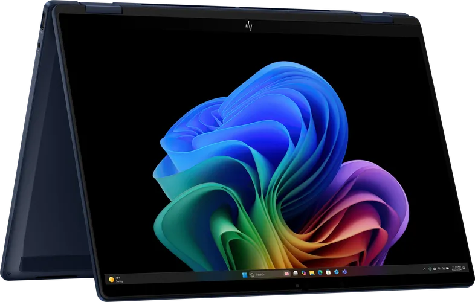This screenshot has width=475, height=302.
Task: Click the taskbar Search box
Action: tap(270, 274)
